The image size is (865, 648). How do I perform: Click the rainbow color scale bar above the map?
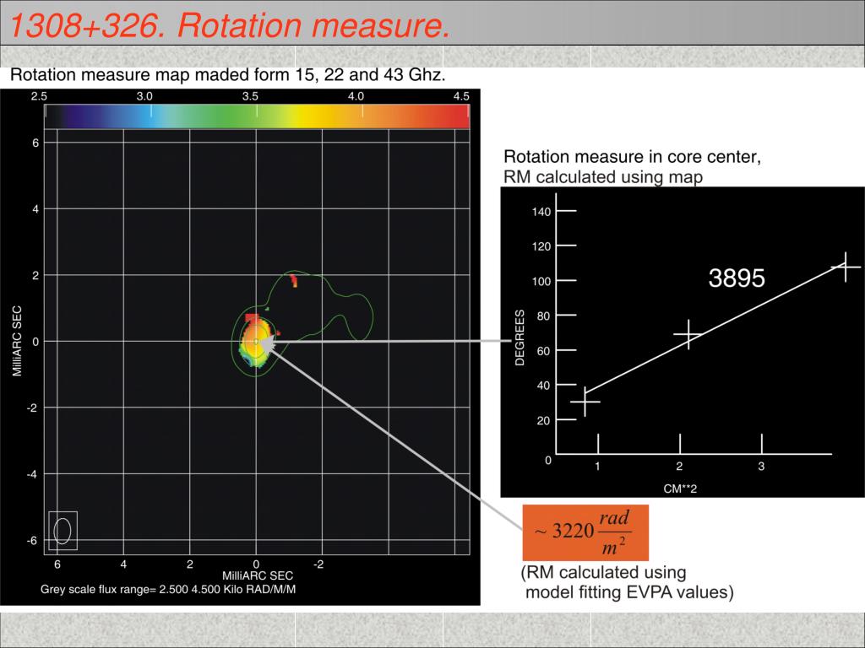257,116
